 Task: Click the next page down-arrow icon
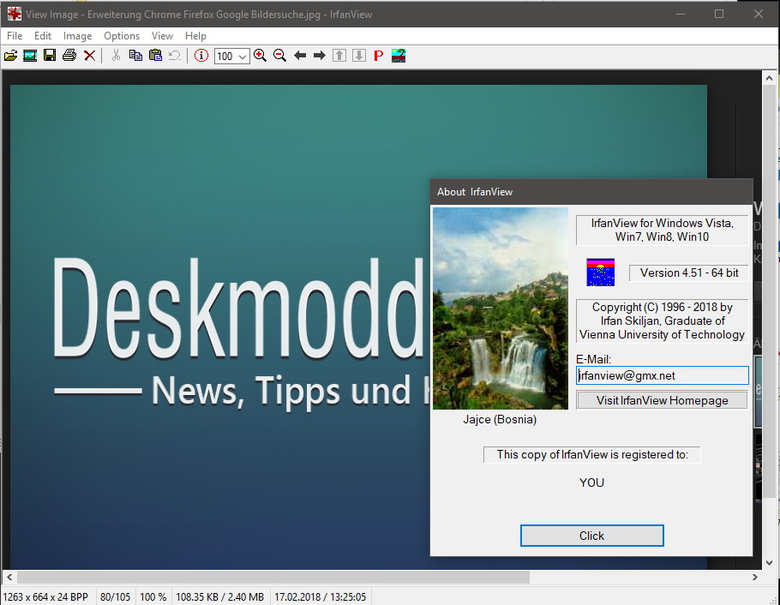coord(358,55)
